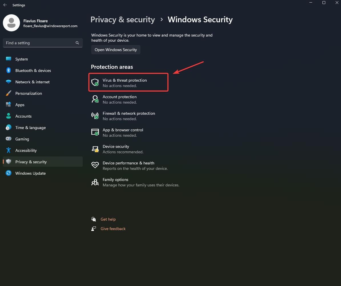Viewport: 341px width, 286px height.
Task: View Device performance & health reports
Action: [x=128, y=165]
